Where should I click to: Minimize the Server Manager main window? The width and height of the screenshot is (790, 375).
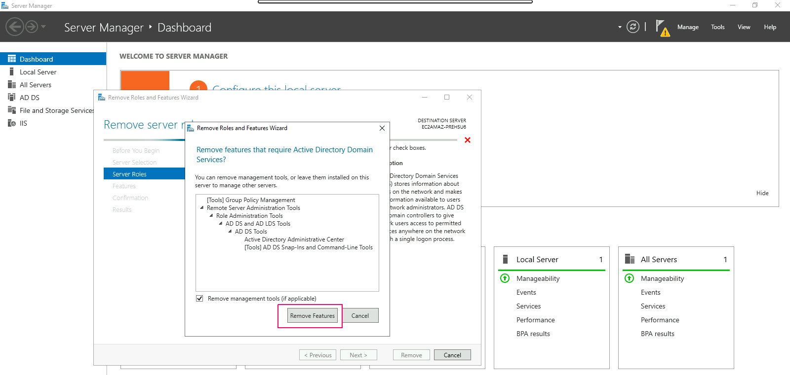pyautogui.click(x=733, y=5)
